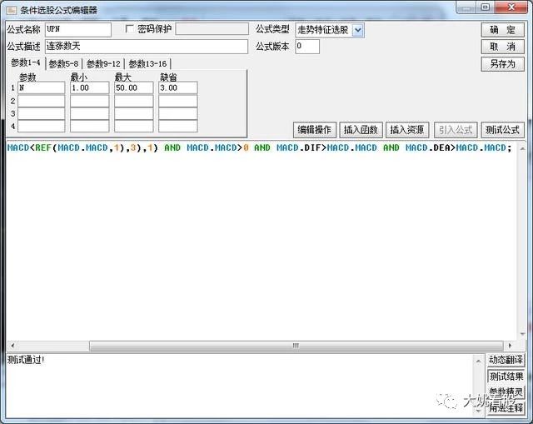
Task: Switch to the 参数1-4 tab
Action: coord(26,63)
